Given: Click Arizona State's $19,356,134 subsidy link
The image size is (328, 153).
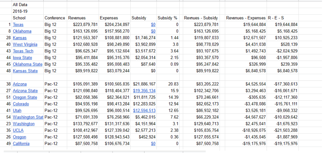Looking at the screenshot, I should 144,91.
